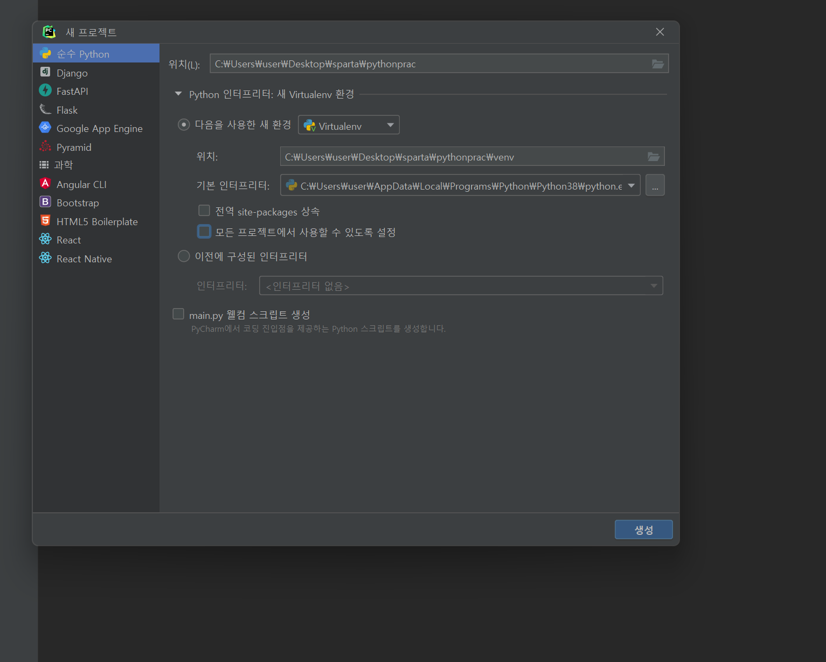Open 기본 인터프리터 dropdown arrow
826x662 pixels.
point(631,185)
